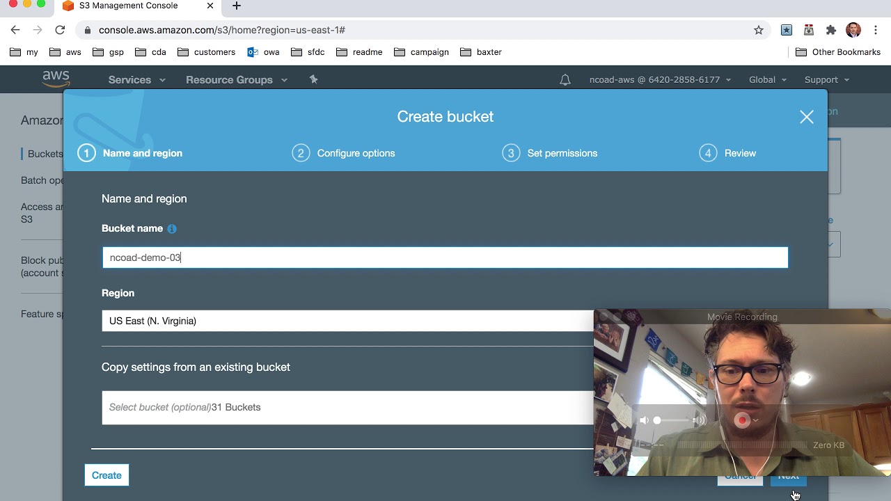891x501 pixels.
Task: Expand the Support menu
Action: pos(827,80)
